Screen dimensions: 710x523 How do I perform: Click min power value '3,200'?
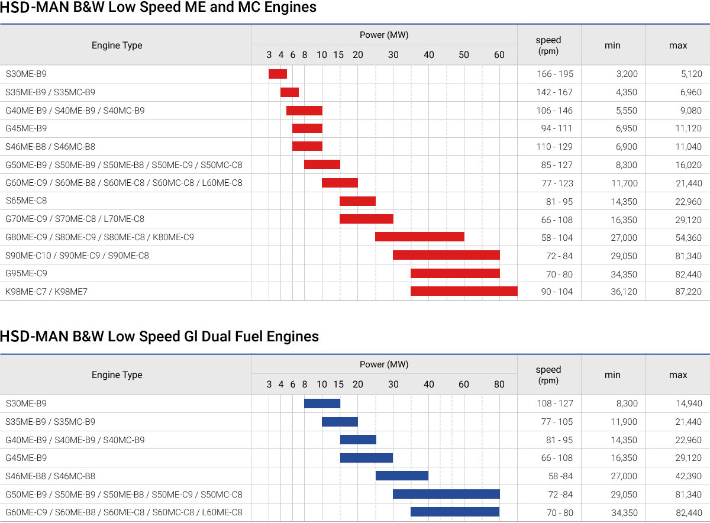coord(627,74)
